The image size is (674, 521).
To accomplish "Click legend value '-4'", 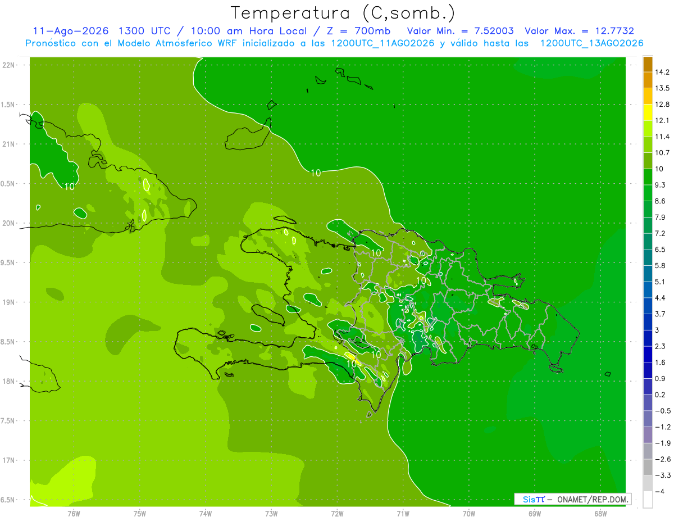I will click(661, 491).
